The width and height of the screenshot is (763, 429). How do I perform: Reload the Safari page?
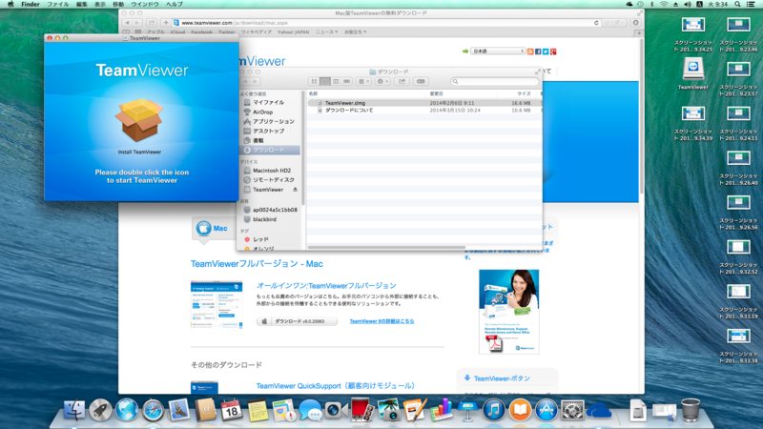596,23
